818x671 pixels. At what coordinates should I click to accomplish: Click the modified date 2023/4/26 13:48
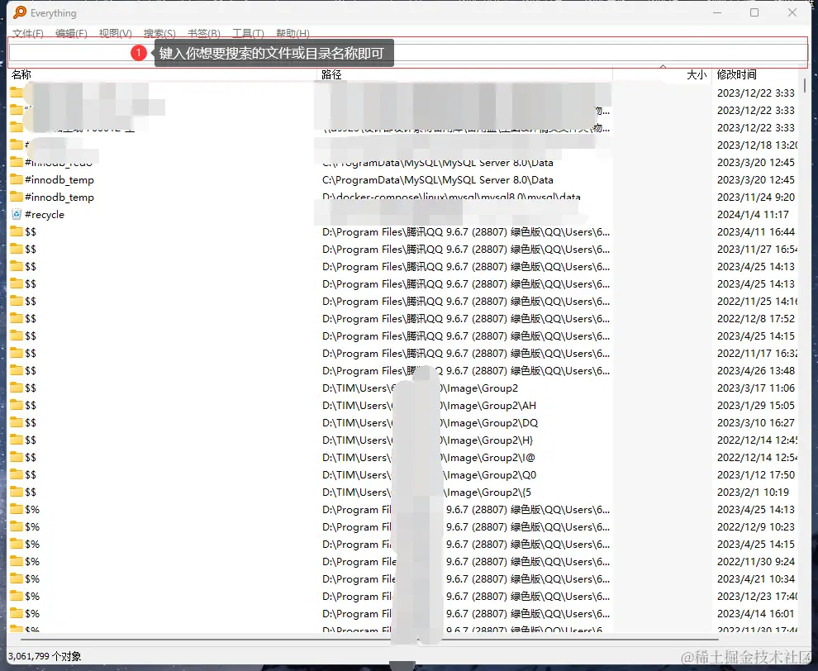pyautogui.click(x=755, y=370)
